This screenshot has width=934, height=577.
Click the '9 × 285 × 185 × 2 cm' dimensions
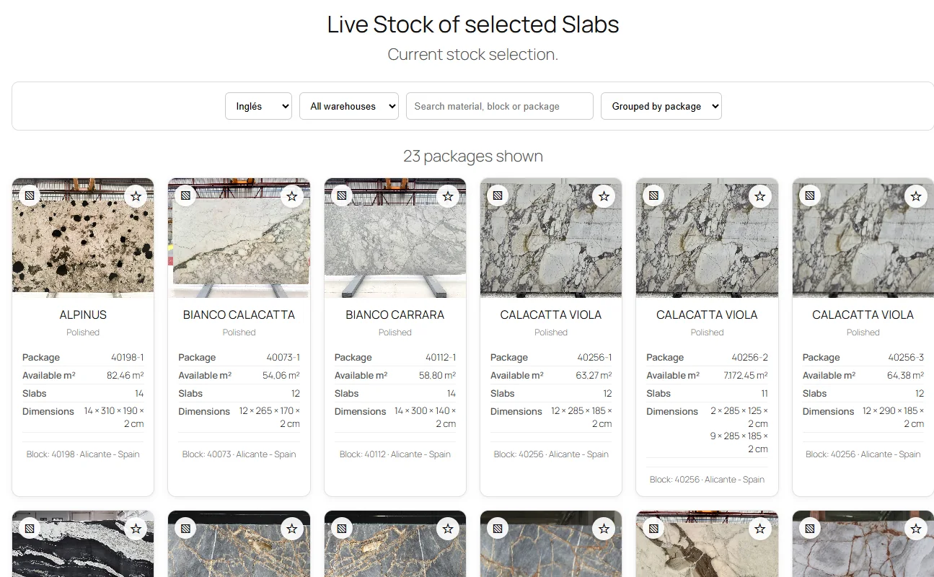pyautogui.click(x=739, y=442)
